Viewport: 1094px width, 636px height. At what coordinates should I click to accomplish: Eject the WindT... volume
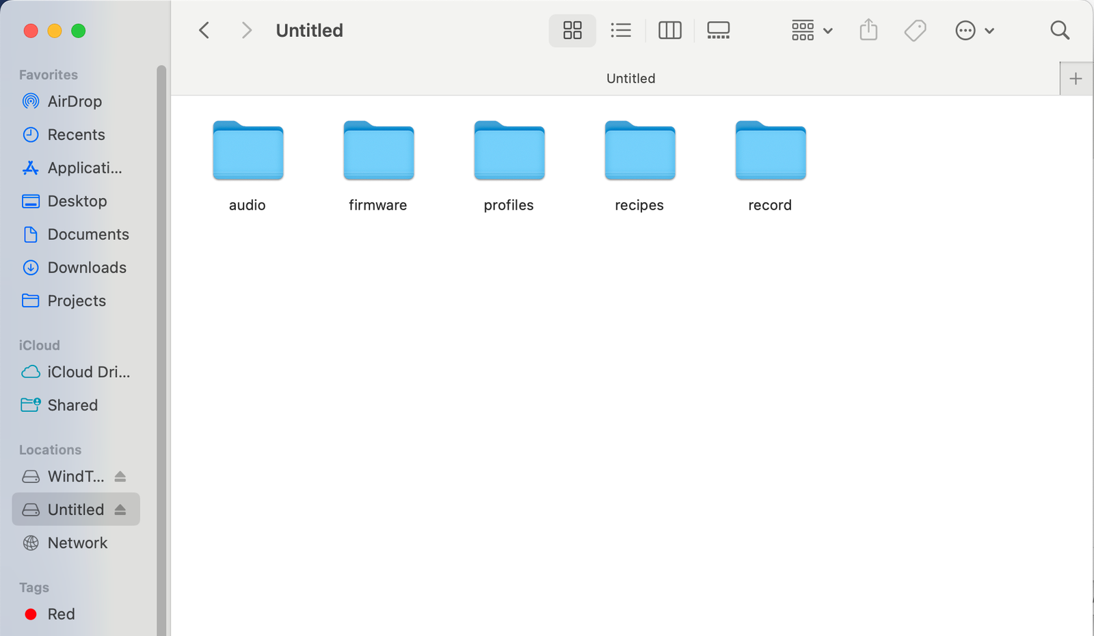pos(120,476)
